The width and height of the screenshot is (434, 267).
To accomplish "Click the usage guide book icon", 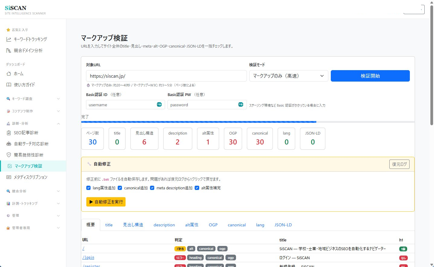I will [x=9, y=85].
